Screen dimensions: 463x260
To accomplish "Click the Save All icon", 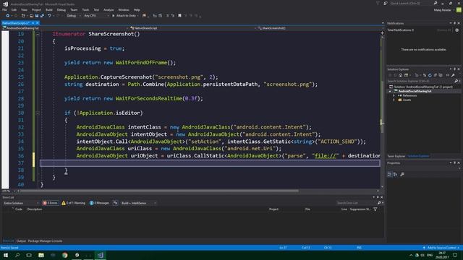I will pos(42,16).
